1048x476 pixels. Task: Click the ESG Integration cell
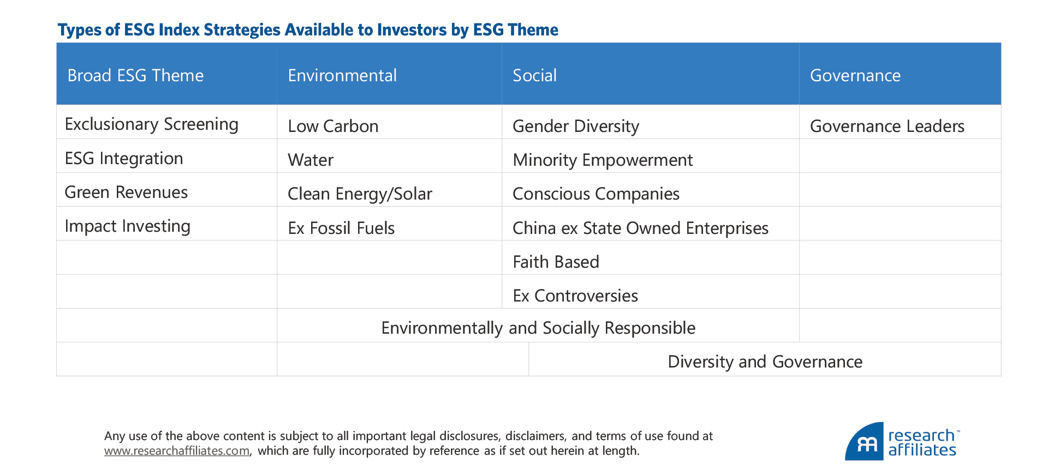point(124,159)
